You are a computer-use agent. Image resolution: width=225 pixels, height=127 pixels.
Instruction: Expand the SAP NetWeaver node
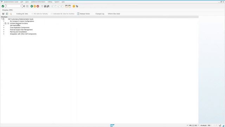[x=4, y=25]
